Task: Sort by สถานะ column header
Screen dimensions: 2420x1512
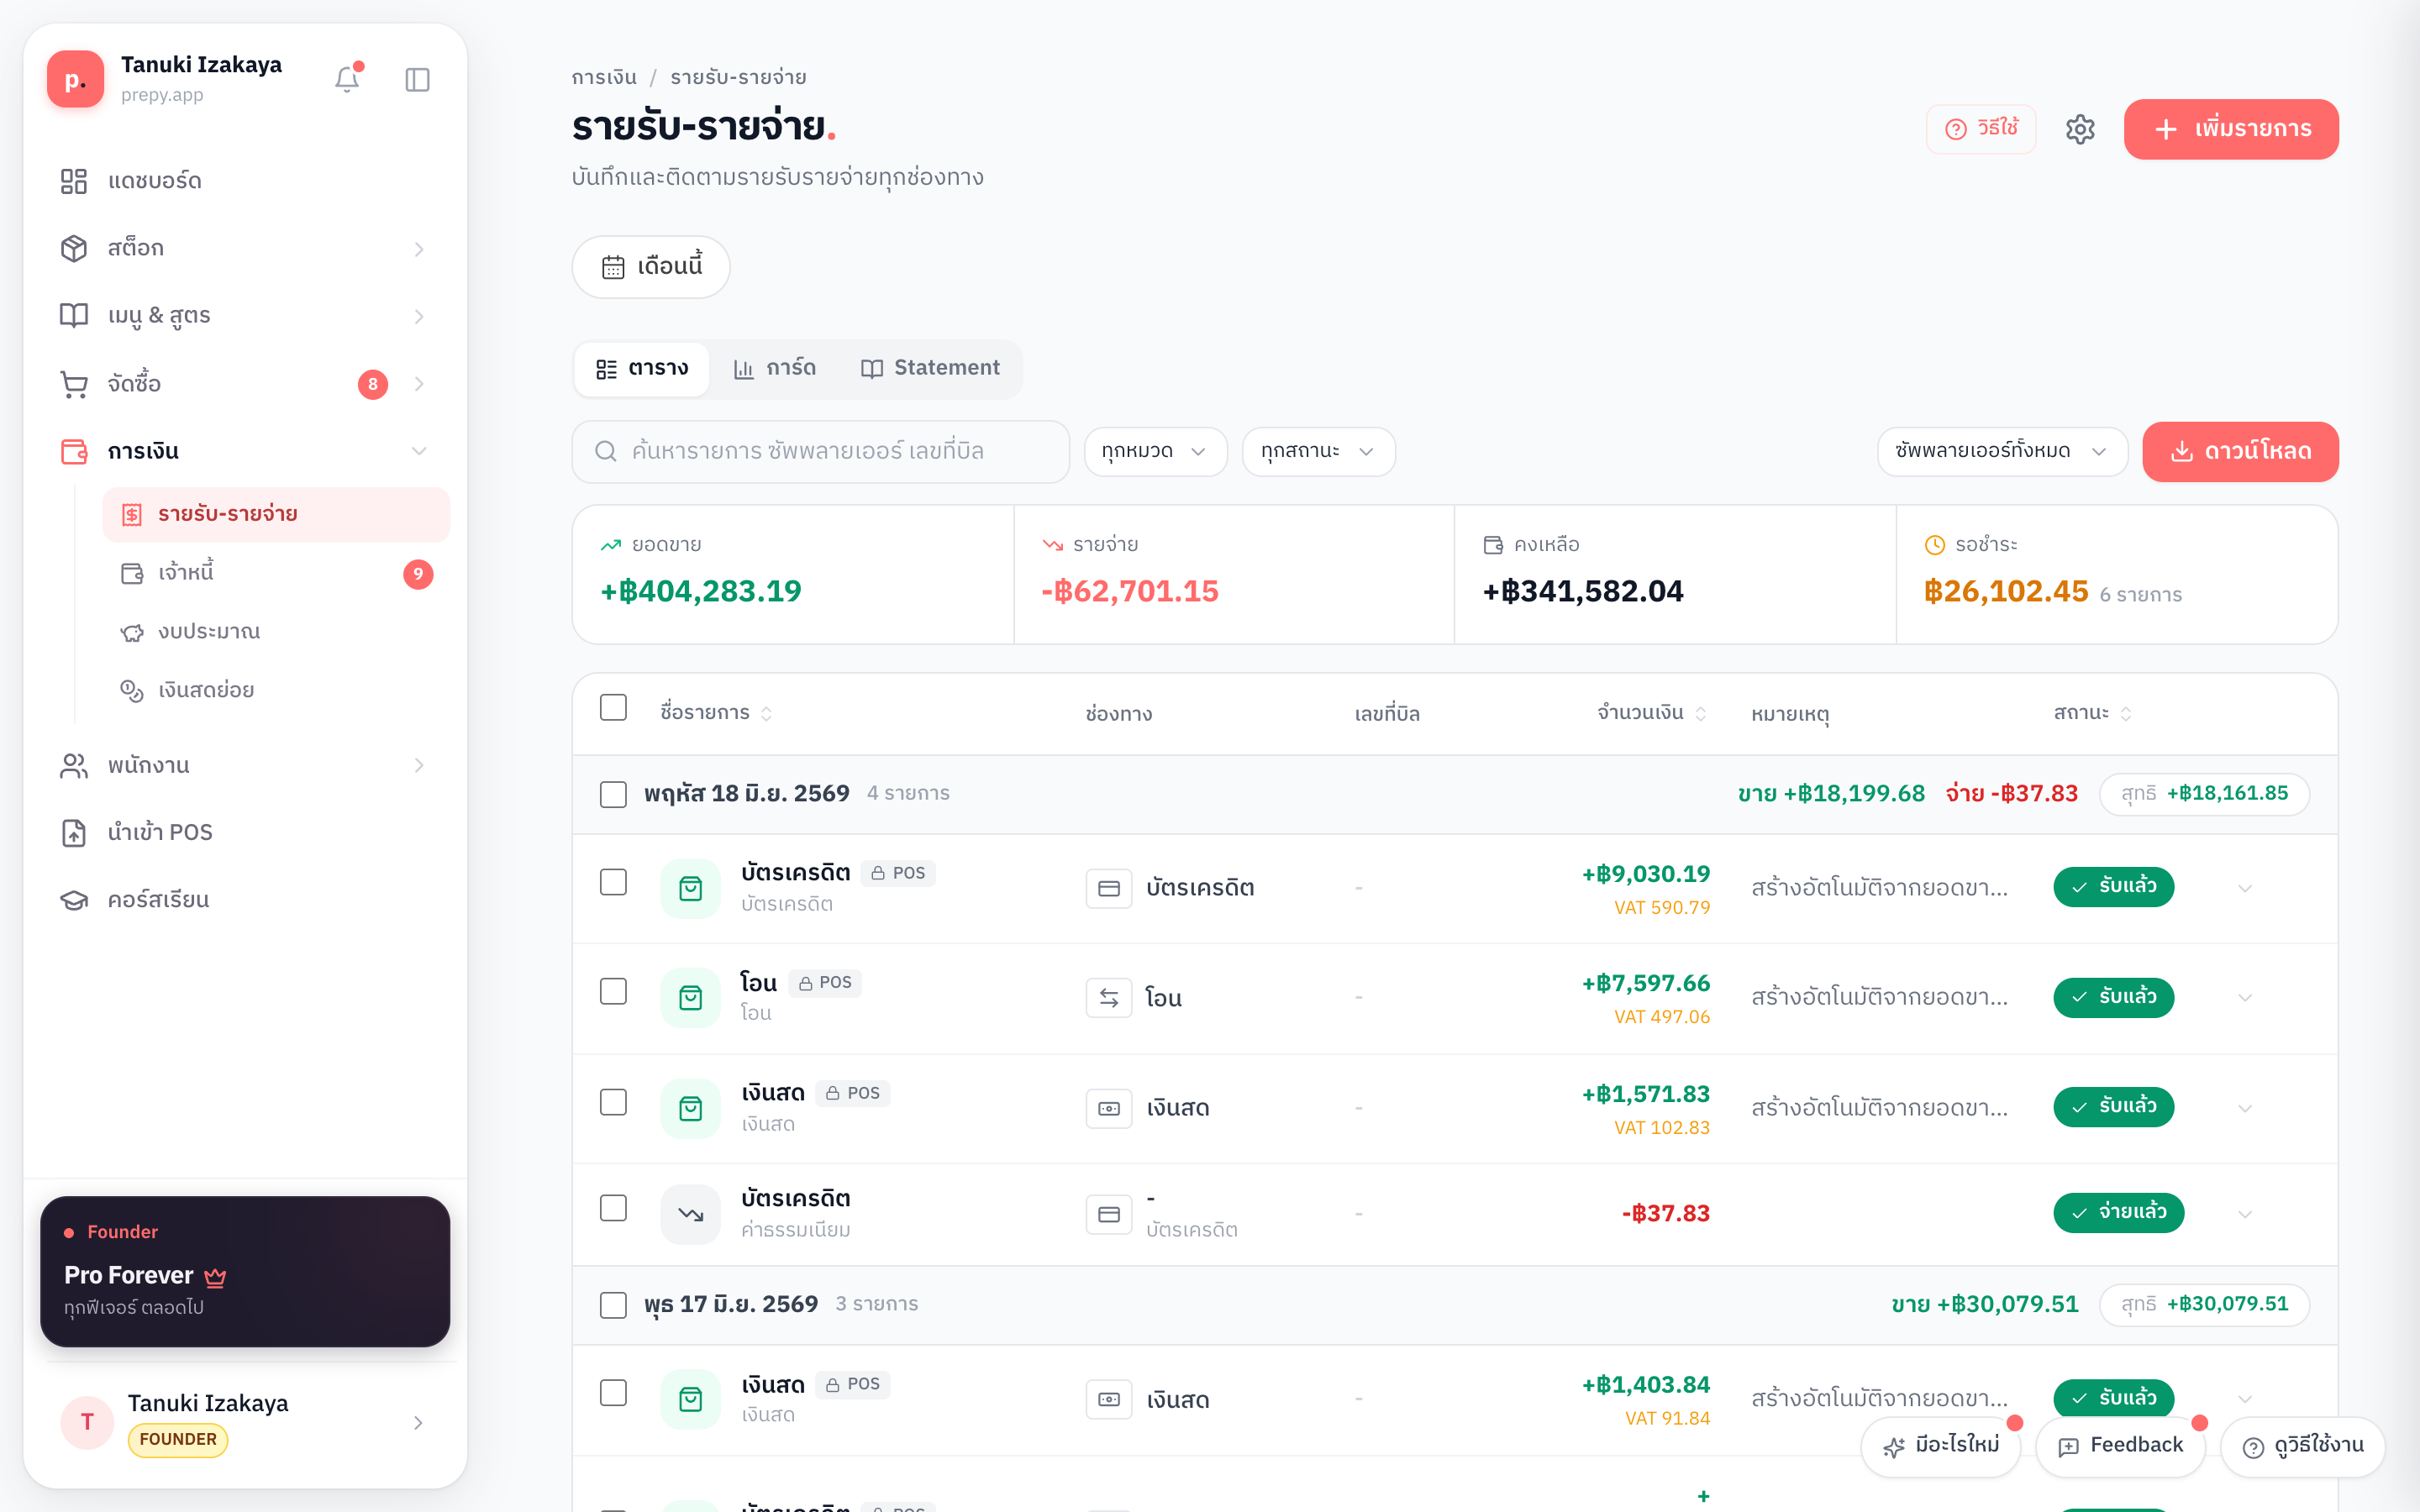Action: (2093, 713)
